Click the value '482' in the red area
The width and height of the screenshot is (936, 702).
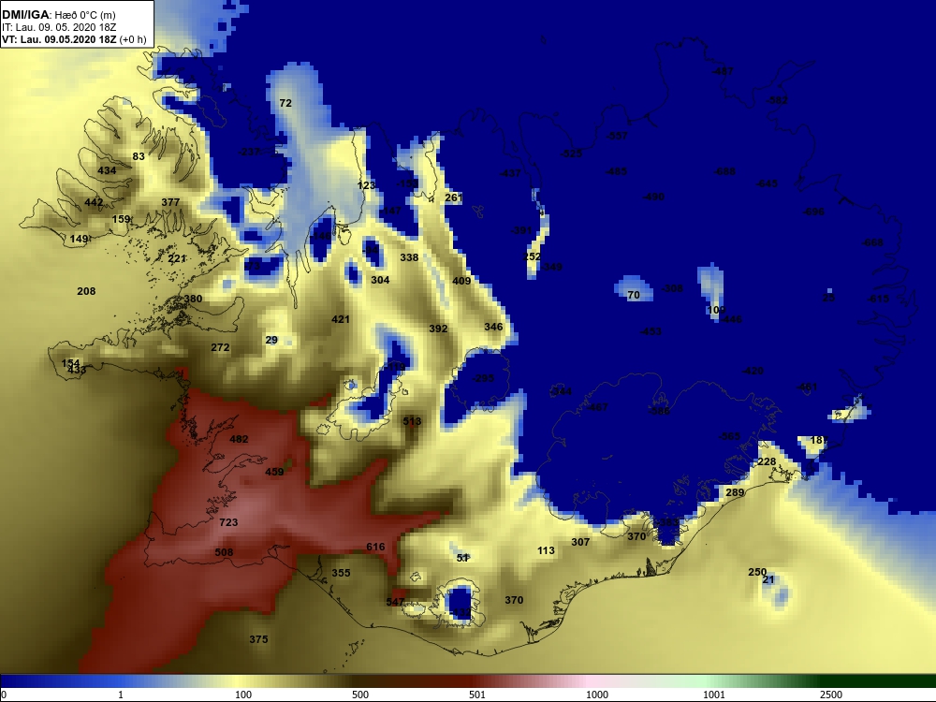tap(239, 439)
